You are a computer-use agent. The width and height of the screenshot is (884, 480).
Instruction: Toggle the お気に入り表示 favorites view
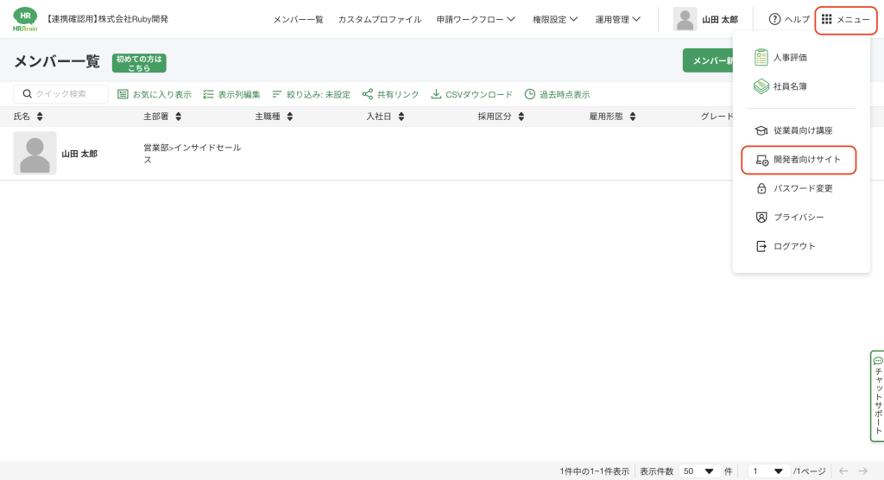[155, 94]
